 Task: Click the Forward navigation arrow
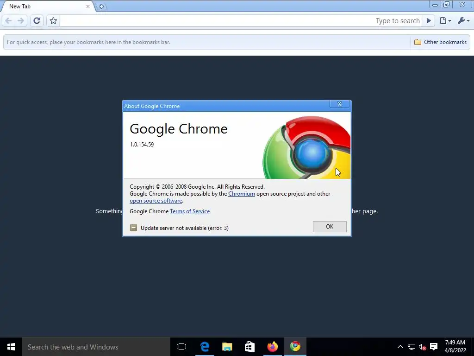pyautogui.click(x=20, y=20)
